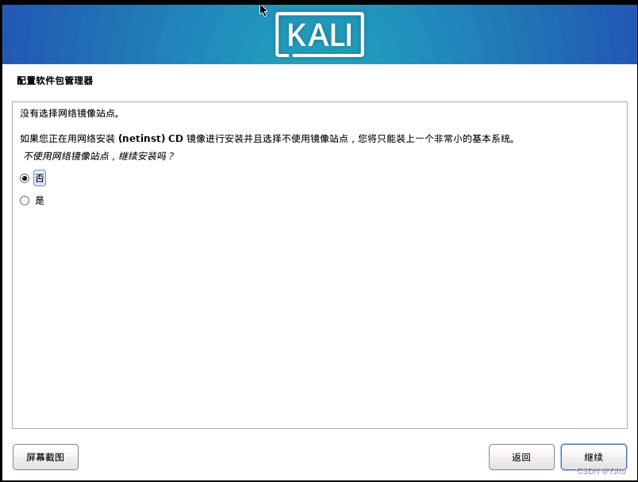Click the letter K in Kali logo
Viewport: 638px width, 482px height.
coord(297,35)
